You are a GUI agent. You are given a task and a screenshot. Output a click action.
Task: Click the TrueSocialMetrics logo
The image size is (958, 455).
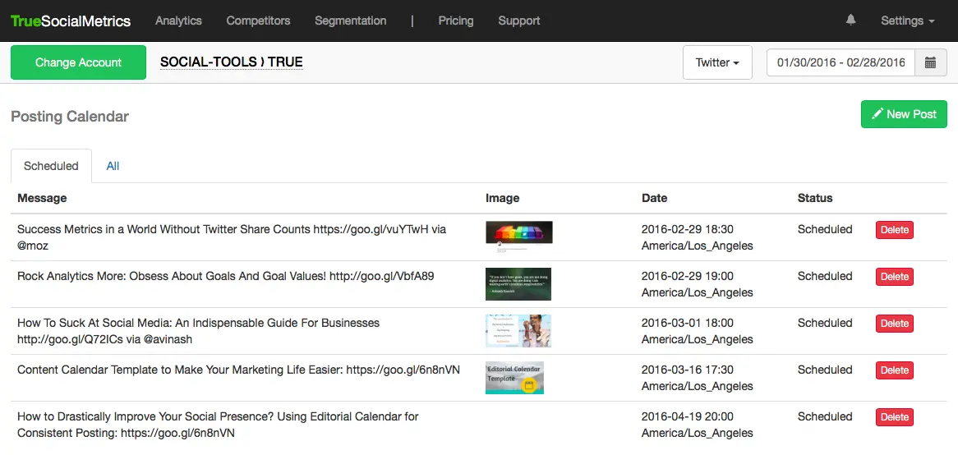click(71, 21)
